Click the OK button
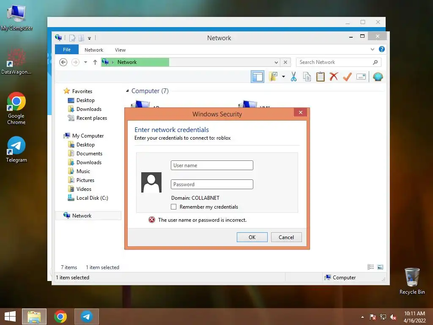433x325 pixels. tap(252, 237)
